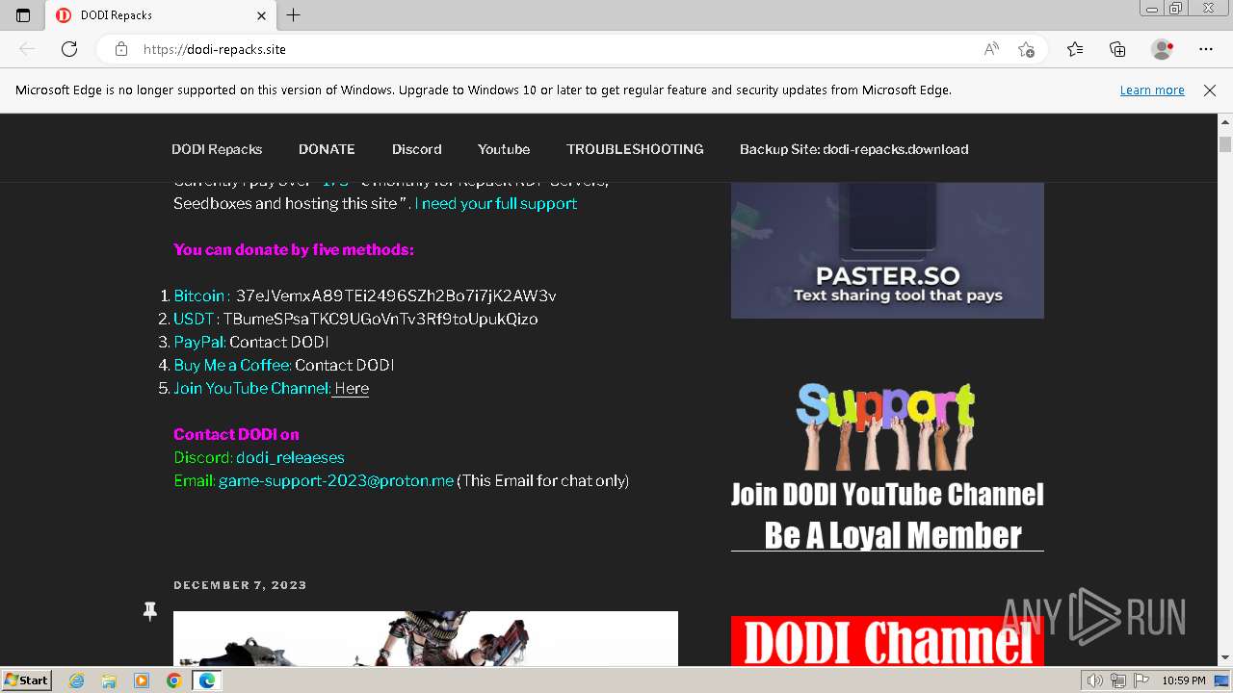Click the Bitcoin wallet address
Image resolution: width=1233 pixels, height=693 pixels.
pyautogui.click(x=396, y=296)
